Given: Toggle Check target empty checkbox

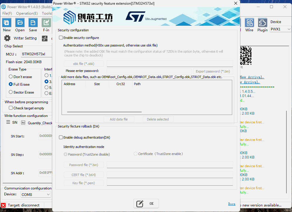Looking at the screenshot, I should pos(11,108).
